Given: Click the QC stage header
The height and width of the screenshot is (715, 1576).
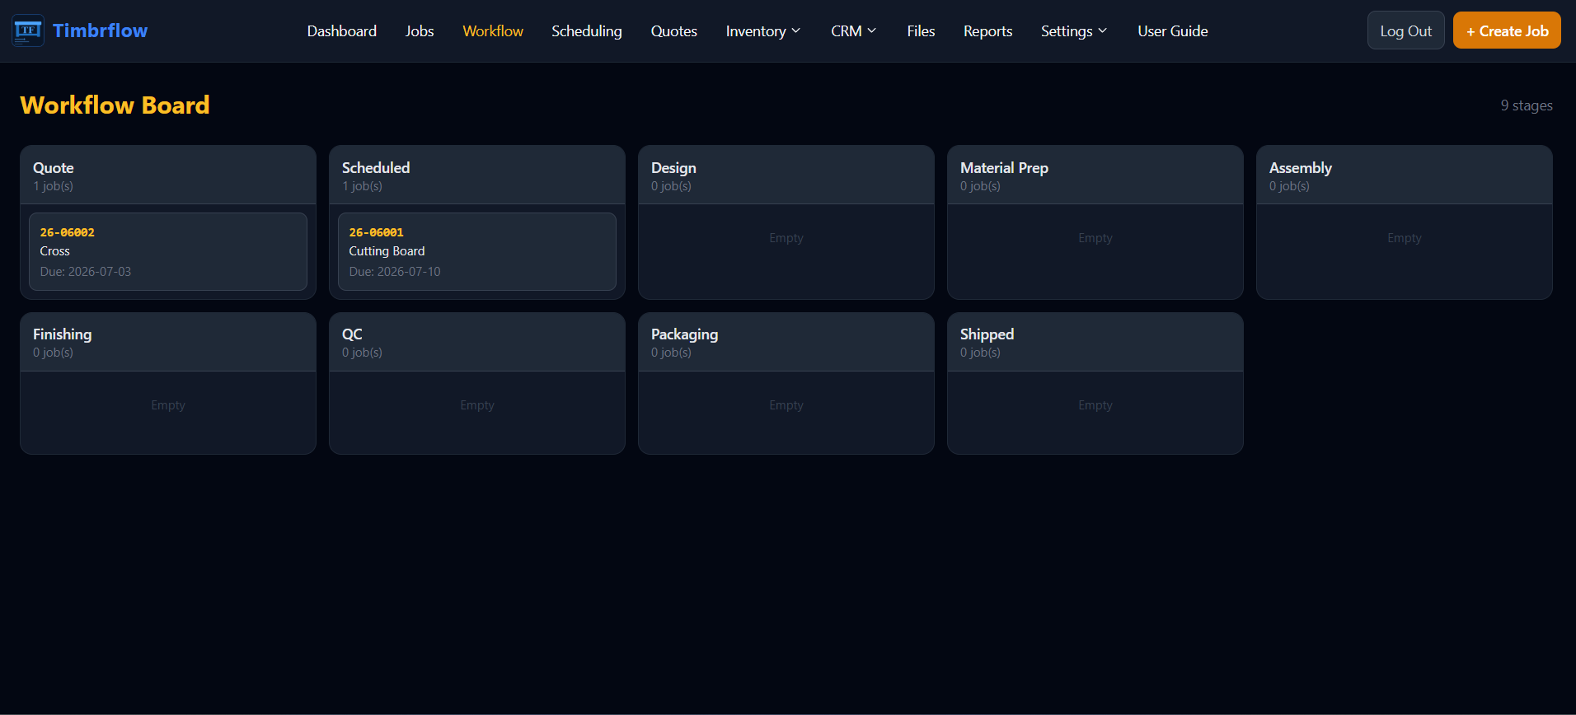Looking at the screenshot, I should pos(477,342).
